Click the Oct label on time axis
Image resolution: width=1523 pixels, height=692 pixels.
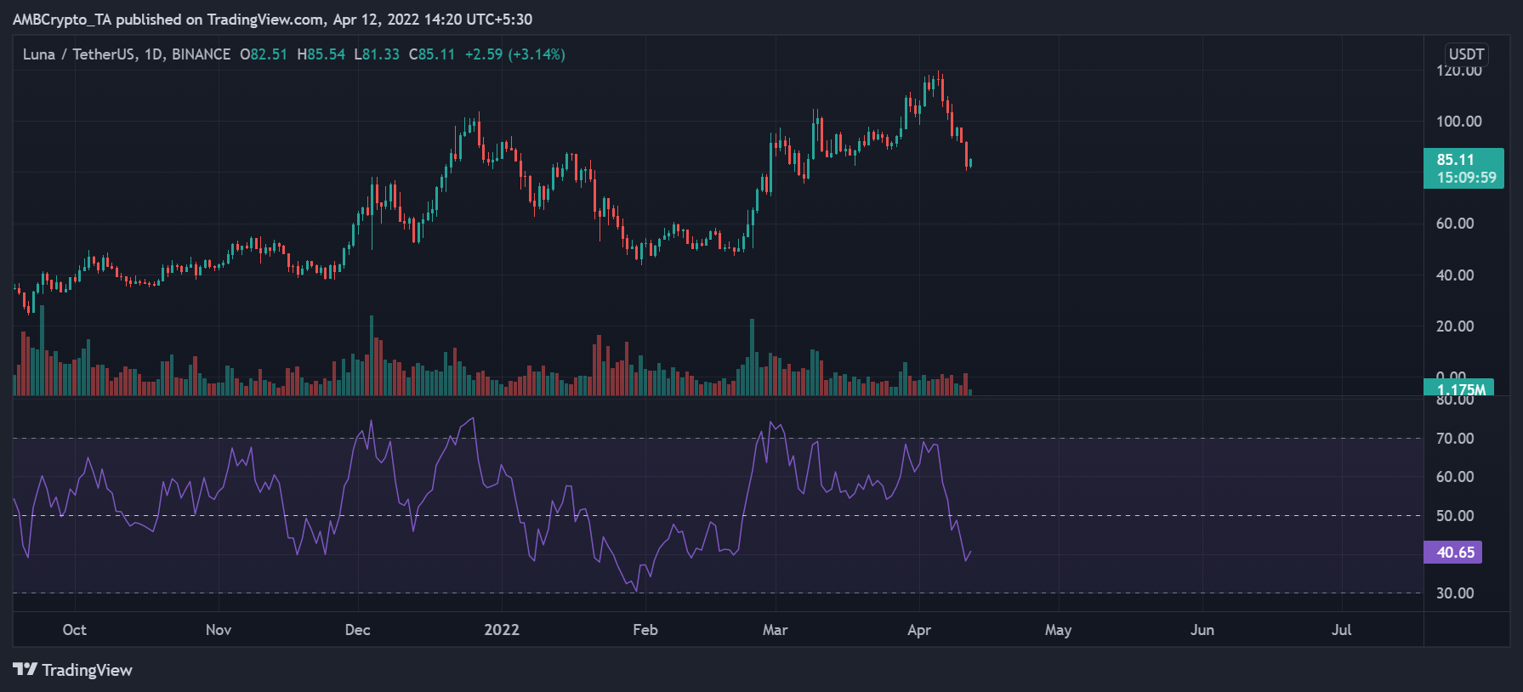pos(75,629)
